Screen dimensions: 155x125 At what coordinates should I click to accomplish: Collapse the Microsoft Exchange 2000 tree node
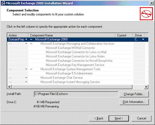31,40
